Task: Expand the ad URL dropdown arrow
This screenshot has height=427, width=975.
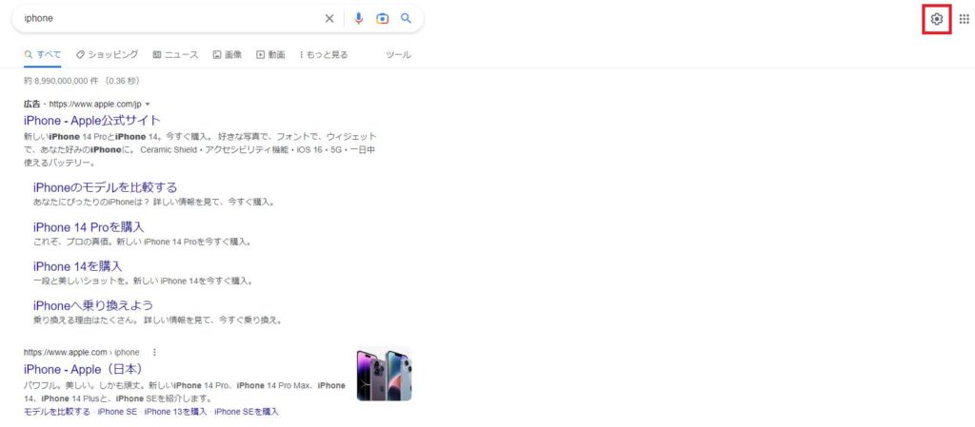Action: pos(148,105)
